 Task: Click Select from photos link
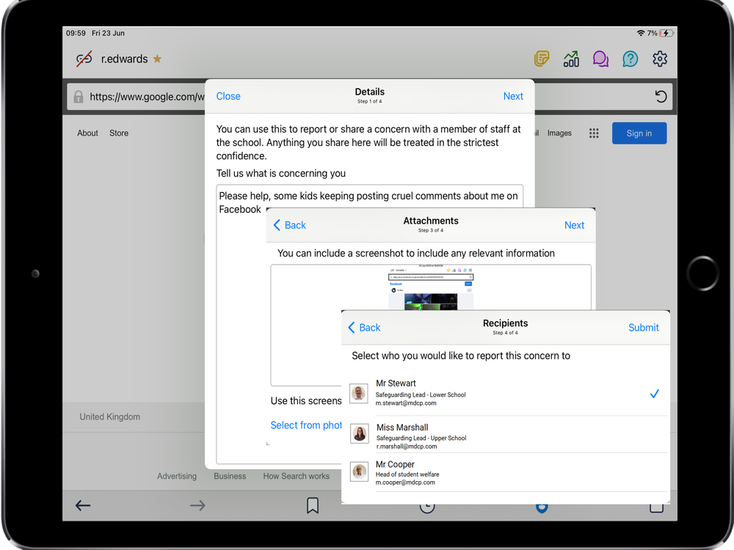(x=306, y=425)
